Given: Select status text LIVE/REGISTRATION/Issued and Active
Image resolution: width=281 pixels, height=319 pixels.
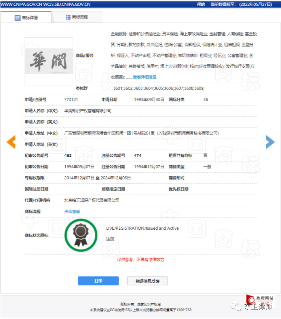Looking at the screenshot, I should [x=143, y=228].
